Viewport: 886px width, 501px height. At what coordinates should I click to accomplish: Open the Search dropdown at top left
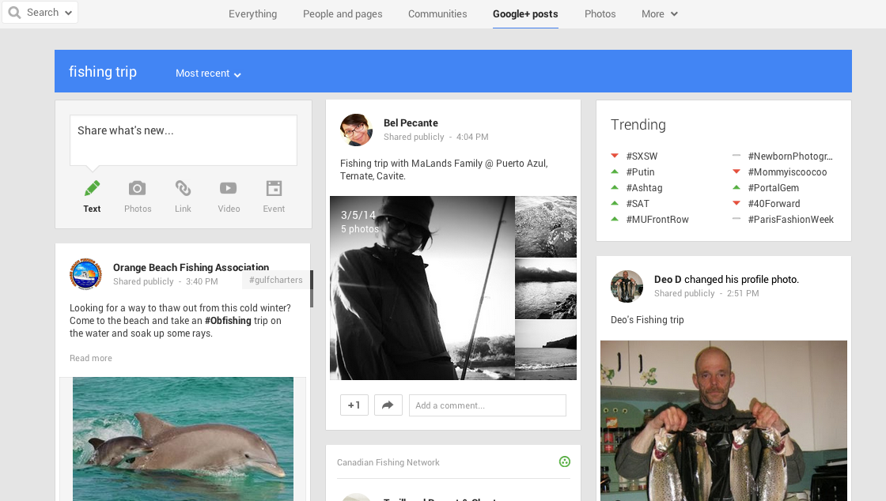pos(40,13)
